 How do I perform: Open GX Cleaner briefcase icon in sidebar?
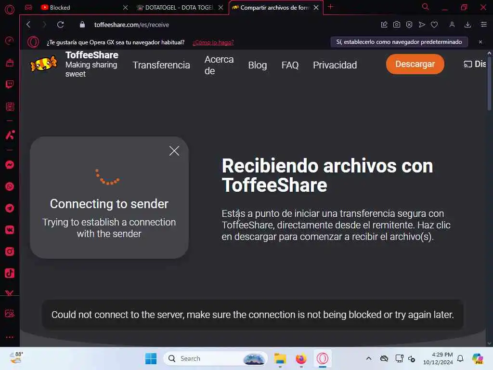pos(10,63)
